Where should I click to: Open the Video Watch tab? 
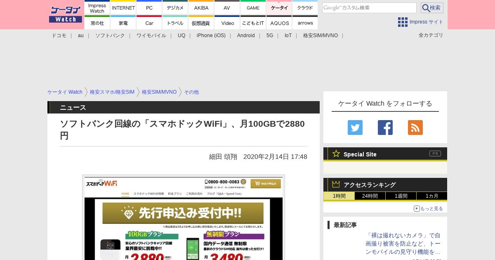tap(227, 23)
